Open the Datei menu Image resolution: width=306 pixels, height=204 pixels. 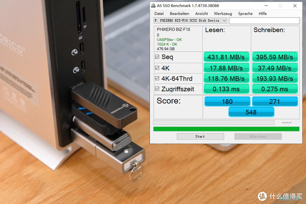[x=159, y=14]
